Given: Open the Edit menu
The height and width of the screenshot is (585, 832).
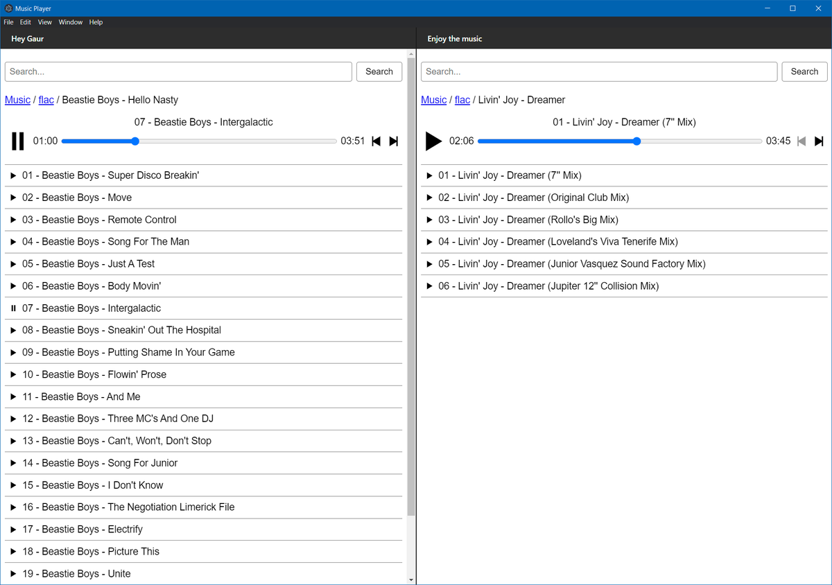Looking at the screenshot, I should [26, 22].
